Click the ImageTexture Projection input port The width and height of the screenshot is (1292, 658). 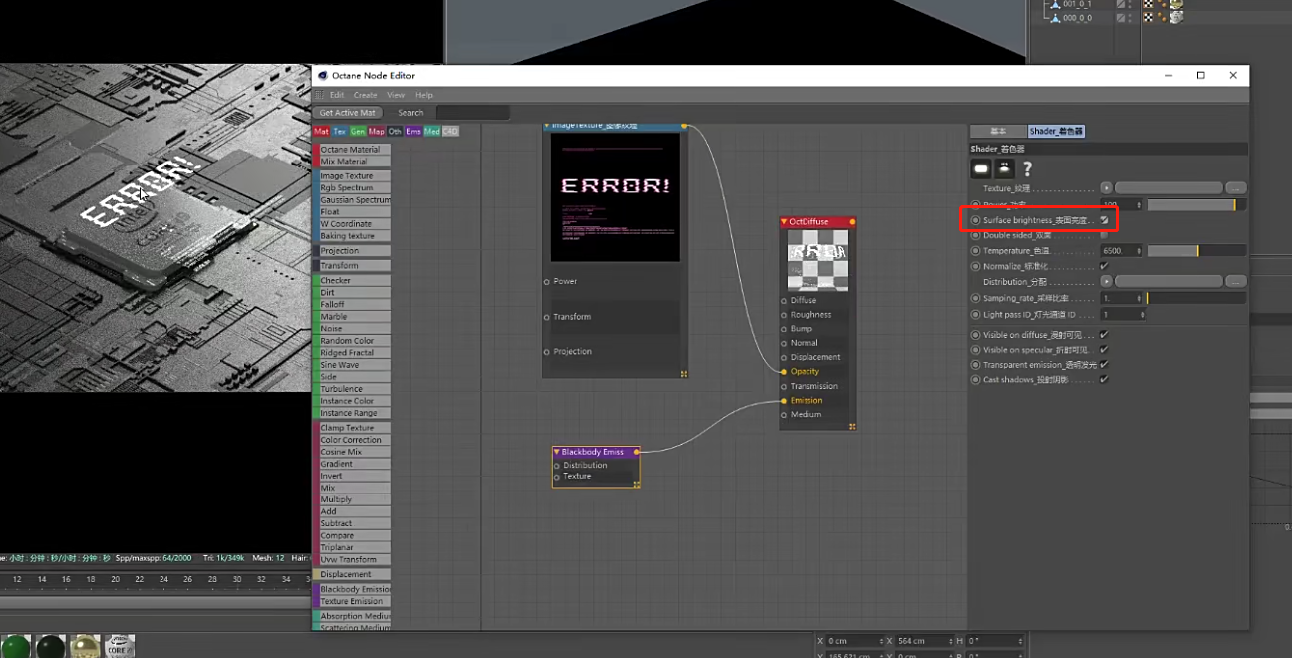(x=547, y=352)
